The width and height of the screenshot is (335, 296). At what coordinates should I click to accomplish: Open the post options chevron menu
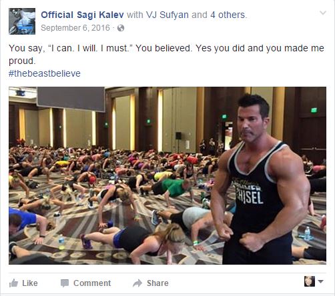pos(323,13)
